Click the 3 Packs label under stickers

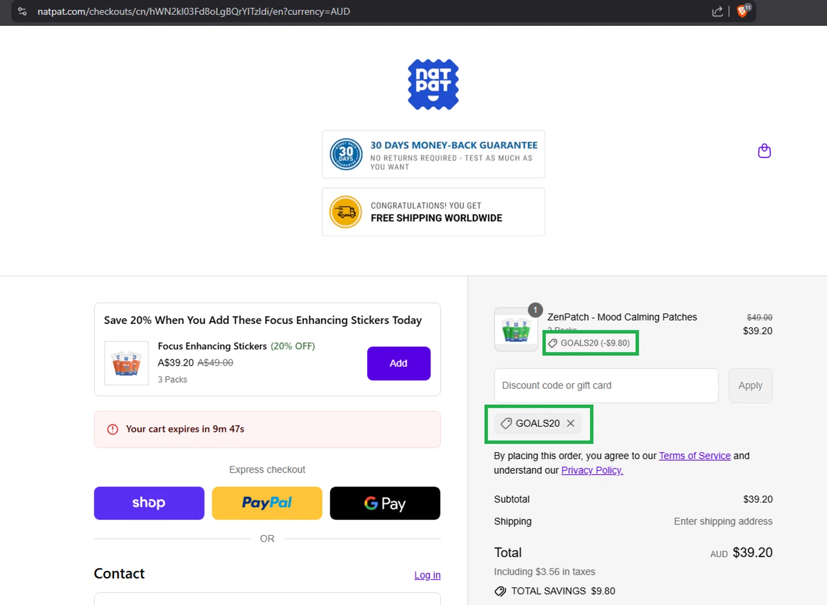pos(173,379)
